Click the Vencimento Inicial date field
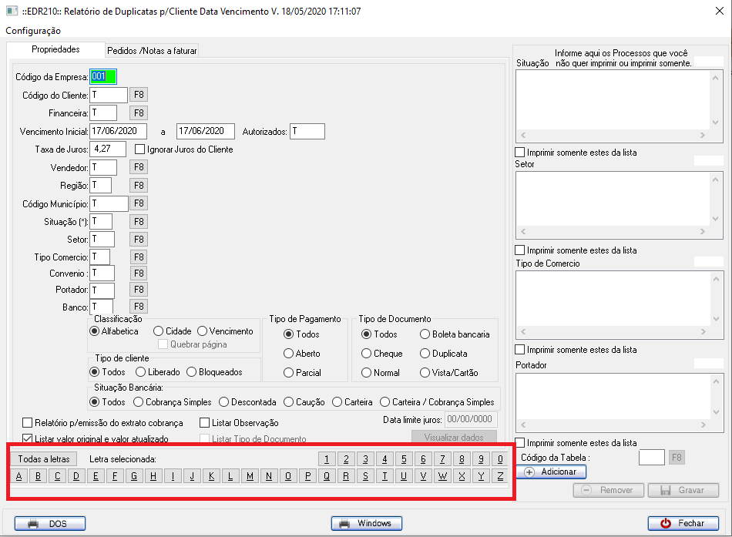Viewport: 732px width, 537px height. (x=118, y=132)
